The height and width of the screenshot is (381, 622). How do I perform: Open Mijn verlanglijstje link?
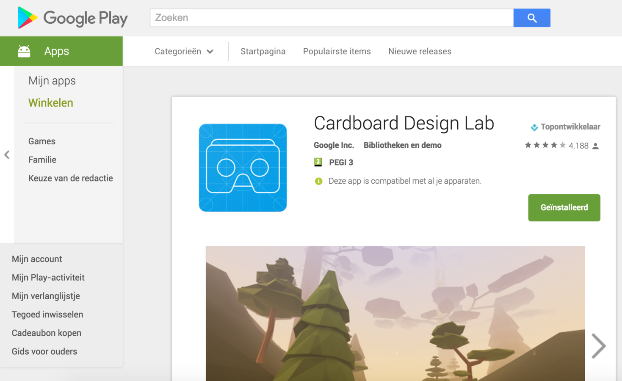(x=46, y=296)
